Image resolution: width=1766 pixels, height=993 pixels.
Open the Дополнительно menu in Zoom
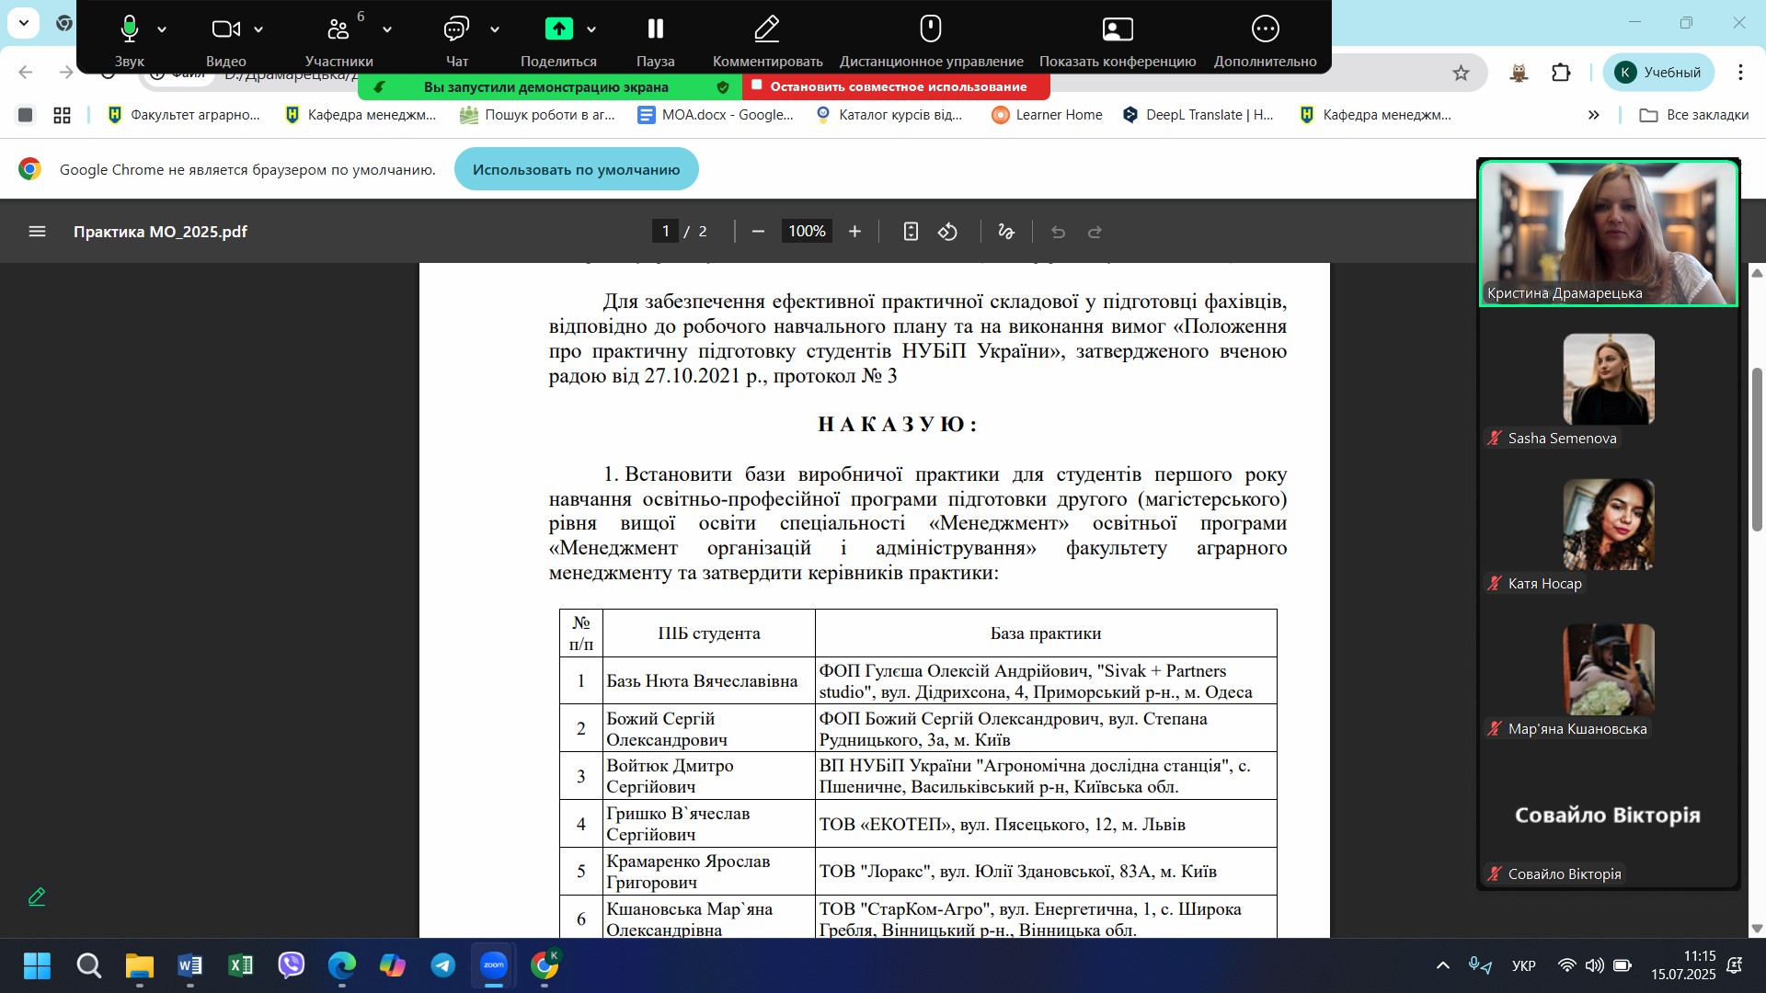click(x=1265, y=39)
